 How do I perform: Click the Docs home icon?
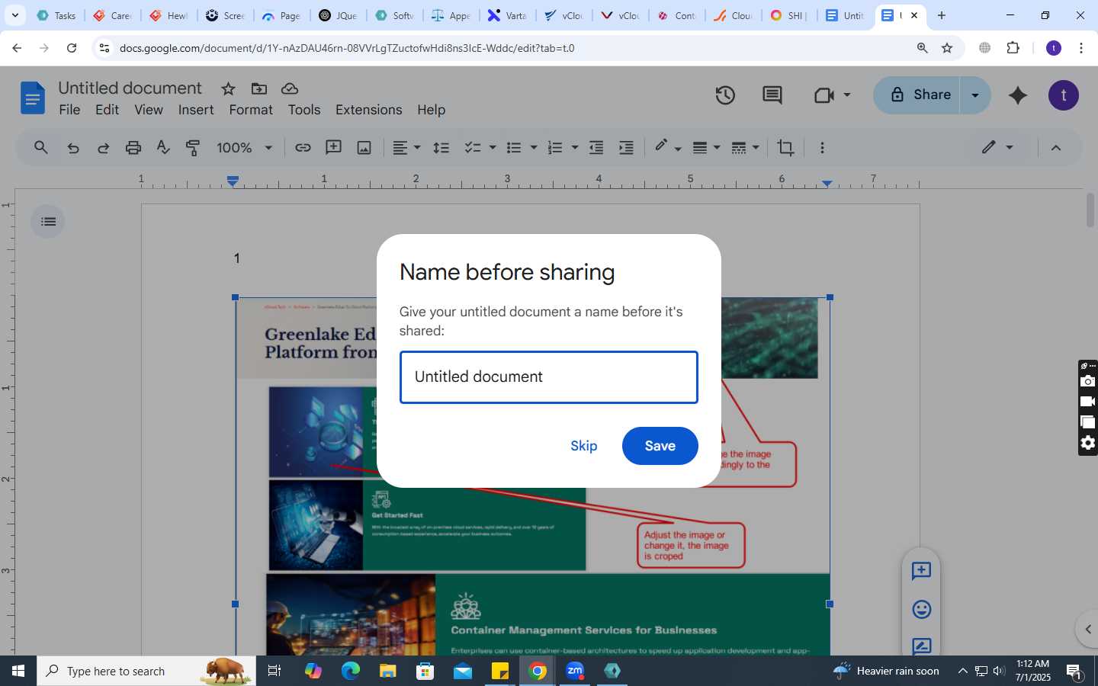(32, 98)
